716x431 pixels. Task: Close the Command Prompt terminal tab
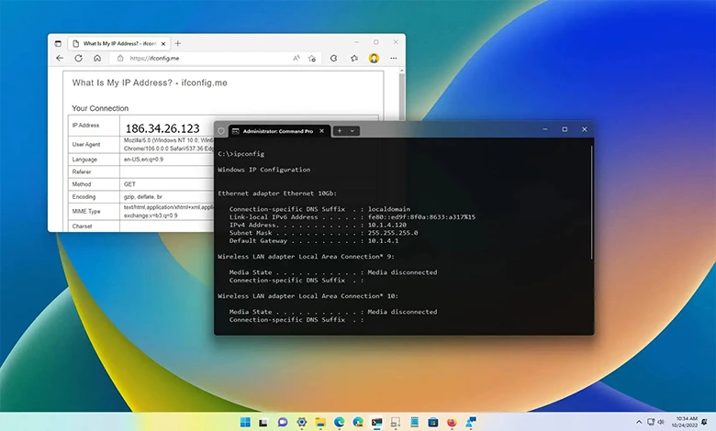pos(321,130)
